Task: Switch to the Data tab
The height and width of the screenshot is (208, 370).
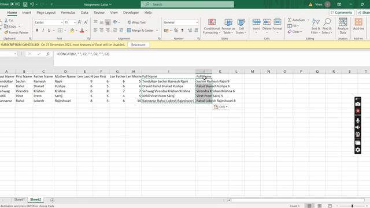Action: [x=84, y=13]
